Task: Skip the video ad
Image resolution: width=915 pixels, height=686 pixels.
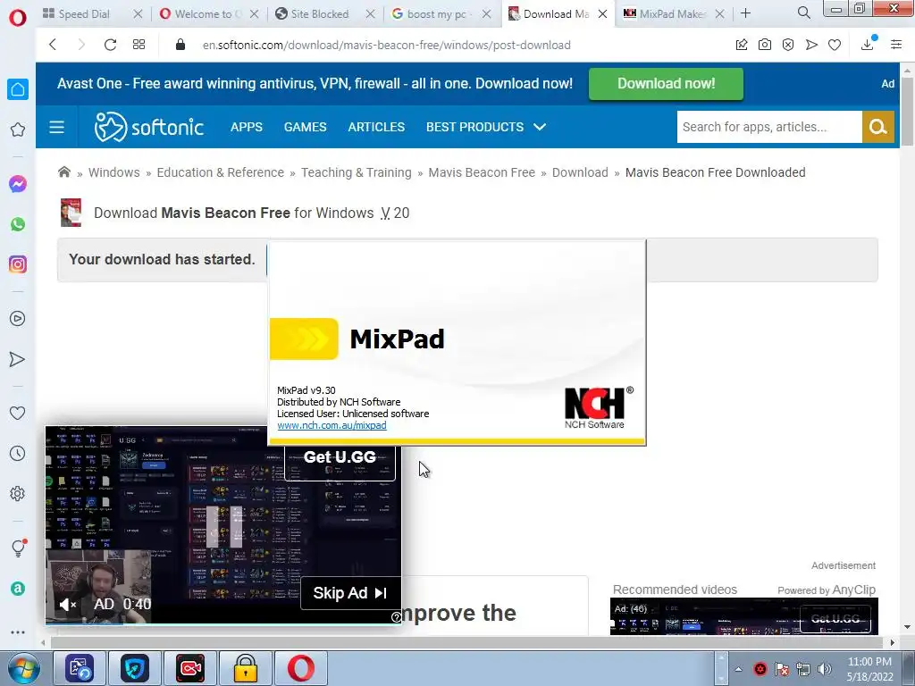Action: click(350, 593)
